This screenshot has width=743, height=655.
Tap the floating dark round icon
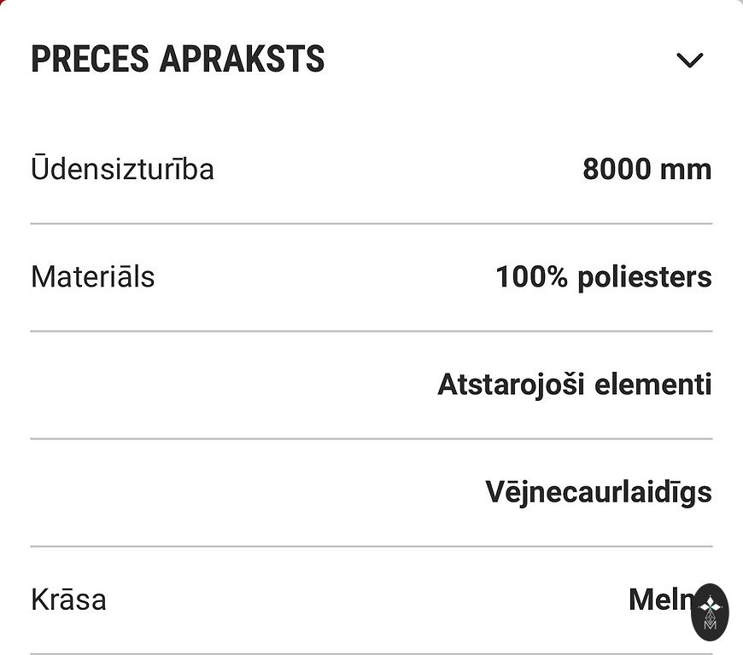(x=709, y=612)
